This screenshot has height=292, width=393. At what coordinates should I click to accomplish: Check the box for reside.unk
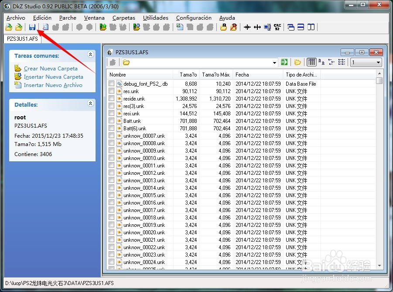pos(112,98)
